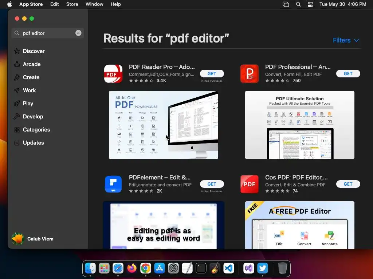
Task: Click the Calub Viem account name
Action: tap(40, 239)
